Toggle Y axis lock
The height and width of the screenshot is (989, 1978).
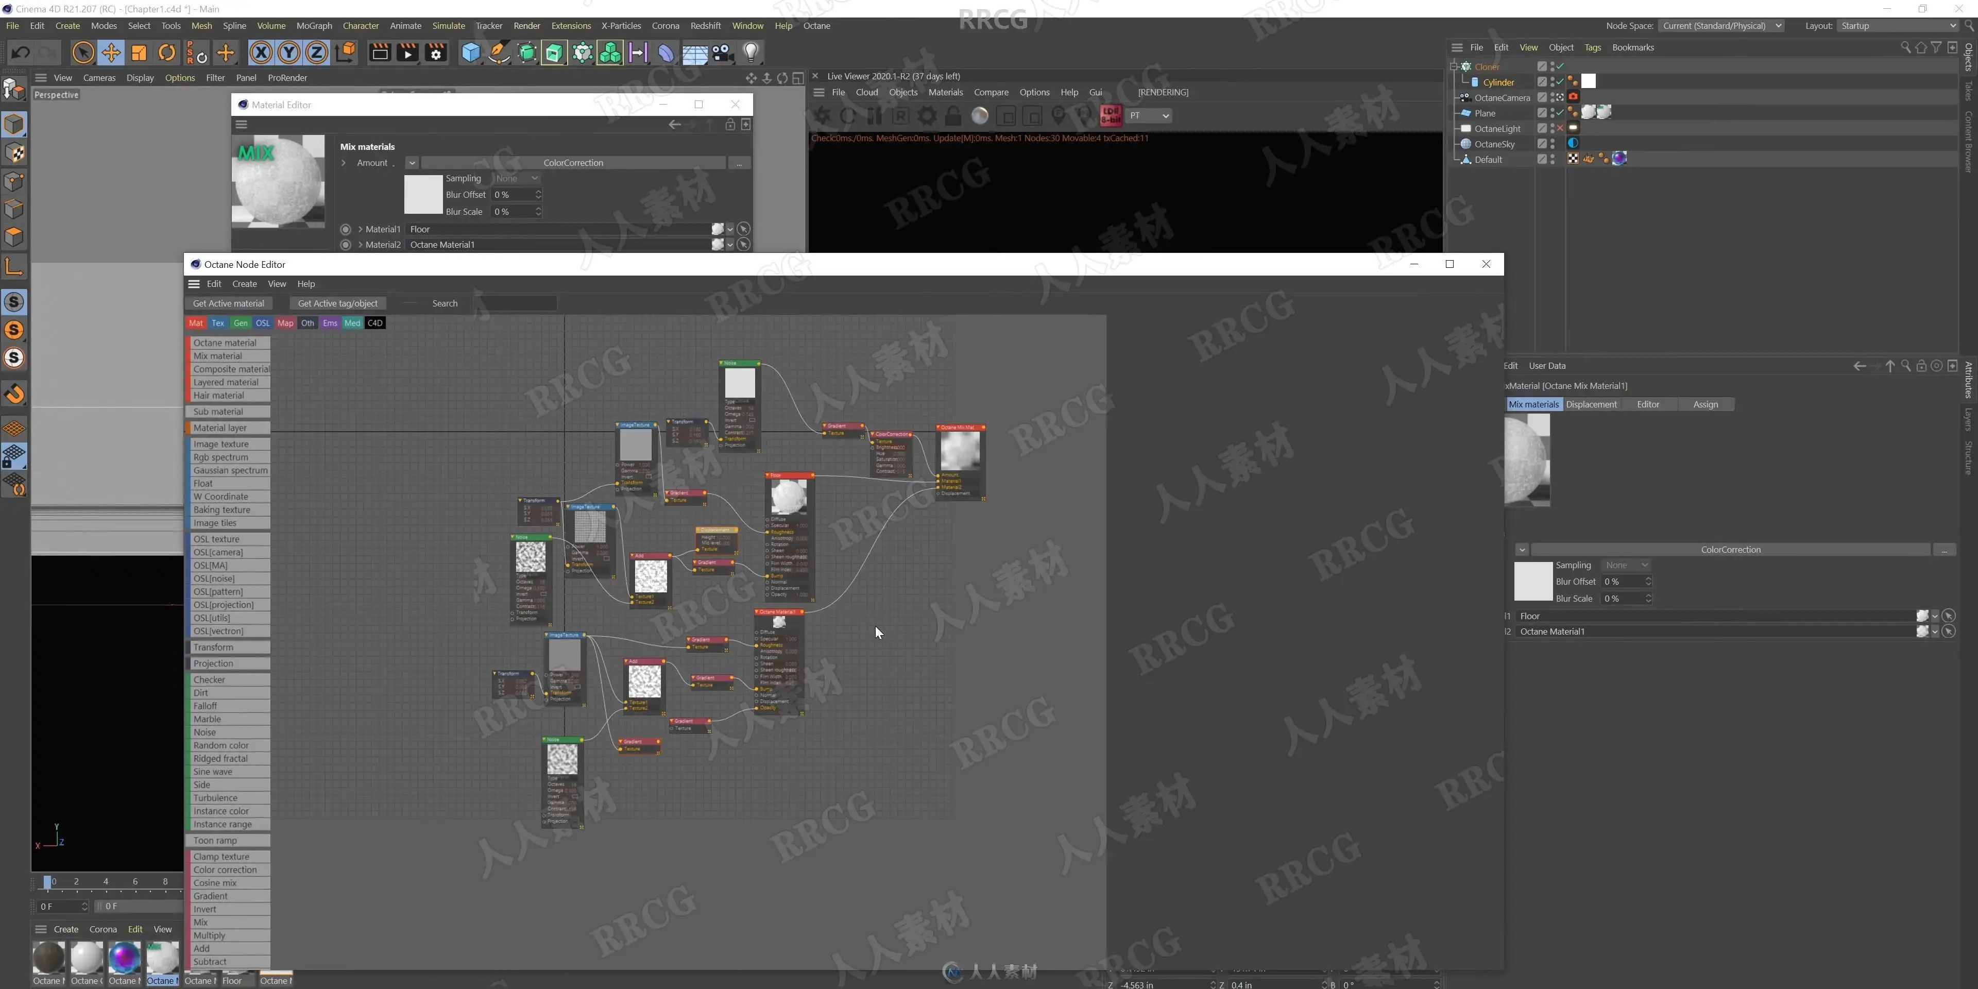pyautogui.click(x=288, y=52)
